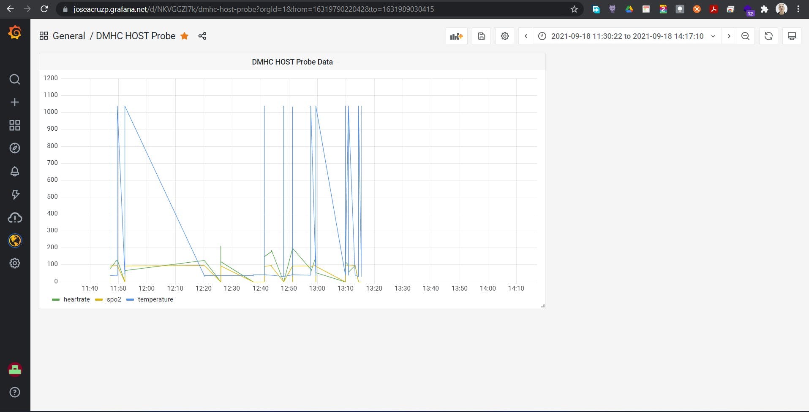This screenshot has height=412, width=809.
Task: Refresh the dashboard
Action: (768, 36)
